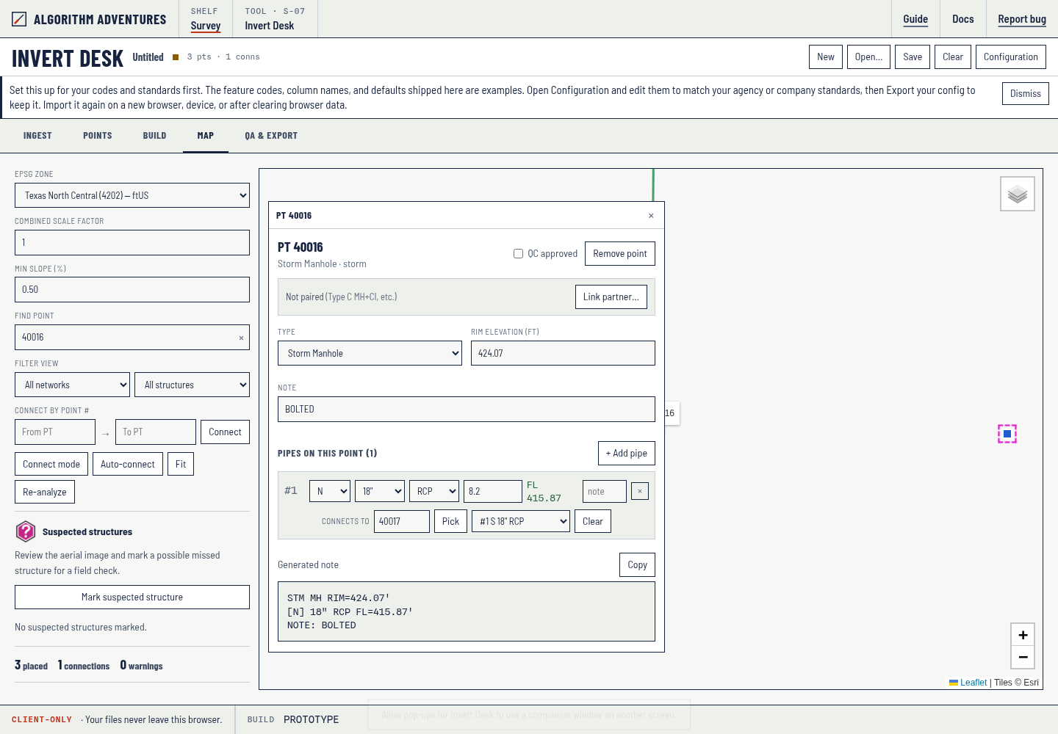
Task: Click the Save button
Action: point(913,57)
